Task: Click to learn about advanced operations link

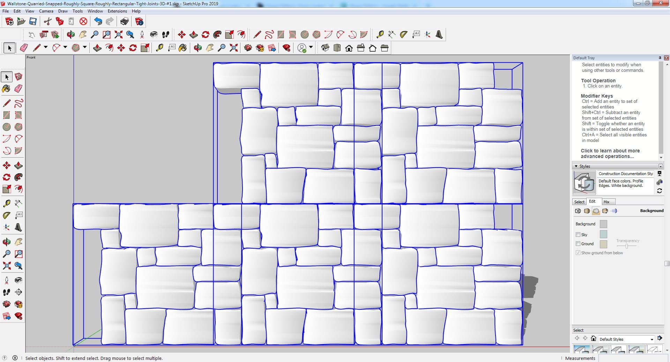Action: (x=610, y=153)
